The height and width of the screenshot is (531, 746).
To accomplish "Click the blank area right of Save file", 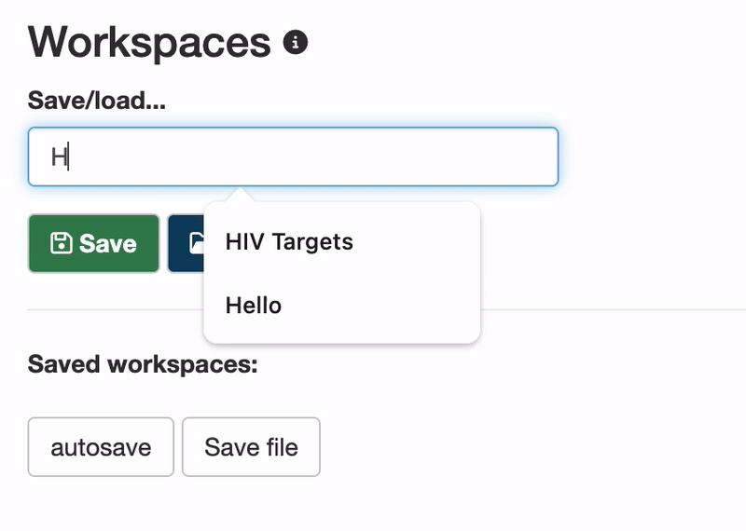I will click(x=466, y=447).
